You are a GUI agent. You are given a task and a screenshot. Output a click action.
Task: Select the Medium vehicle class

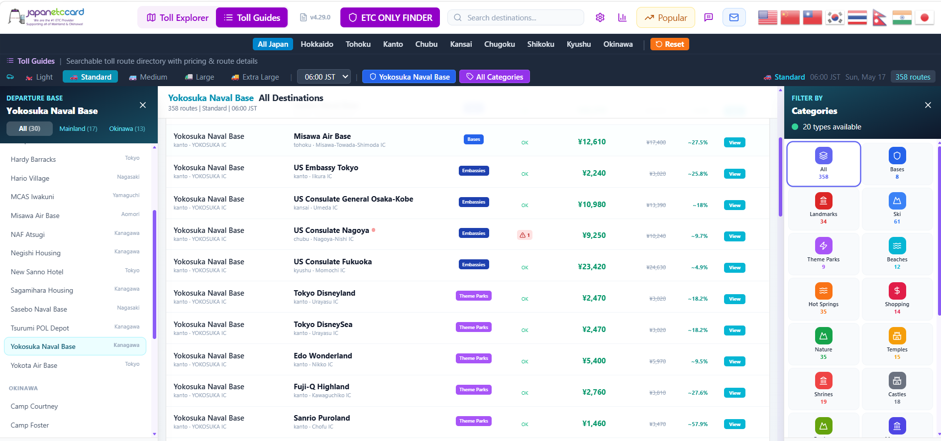coord(148,77)
